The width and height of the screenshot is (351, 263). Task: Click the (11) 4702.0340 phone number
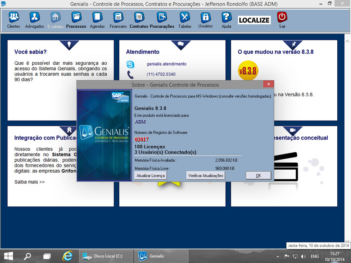(161, 74)
